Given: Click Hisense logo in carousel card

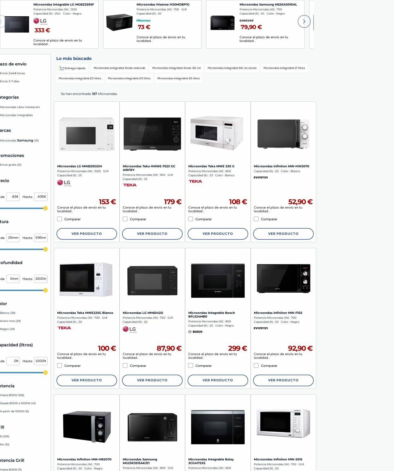Looking at the screenshot, I should click(143, 20).
